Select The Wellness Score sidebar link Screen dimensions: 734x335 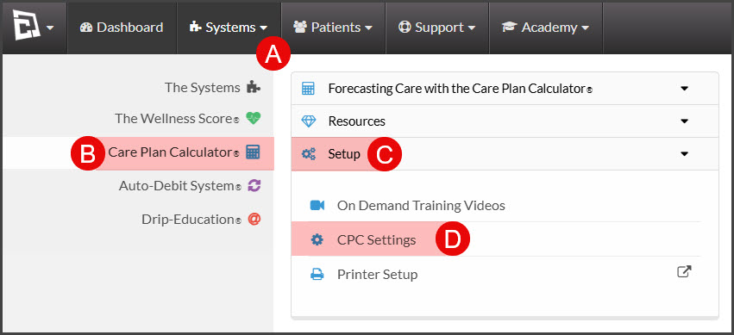[178, 119]
